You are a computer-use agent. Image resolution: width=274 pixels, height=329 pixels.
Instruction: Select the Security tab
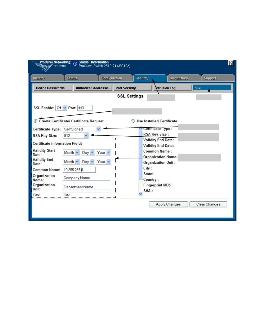[x=150, y=78]
